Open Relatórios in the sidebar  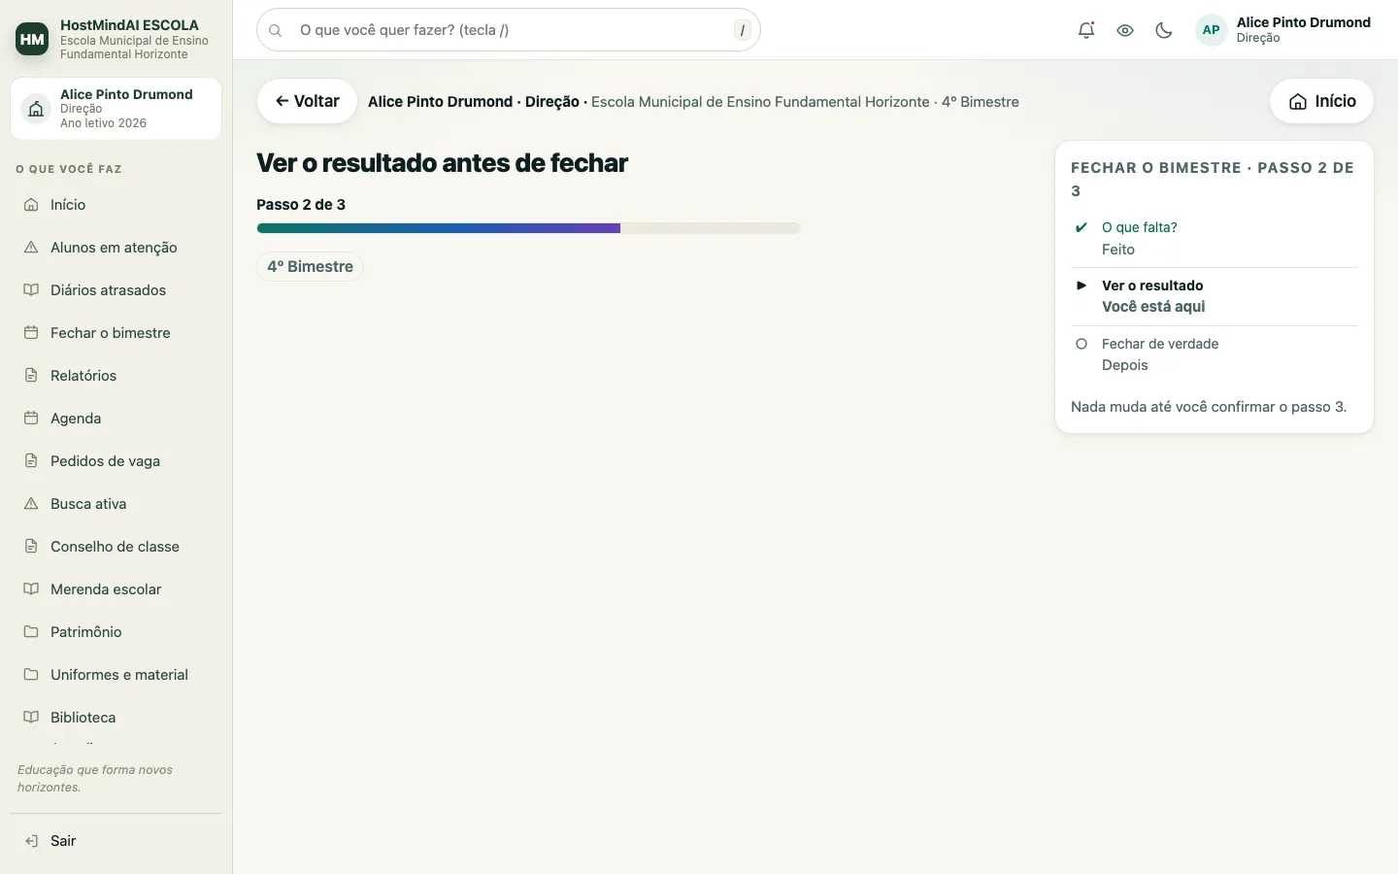click(116, 376)
